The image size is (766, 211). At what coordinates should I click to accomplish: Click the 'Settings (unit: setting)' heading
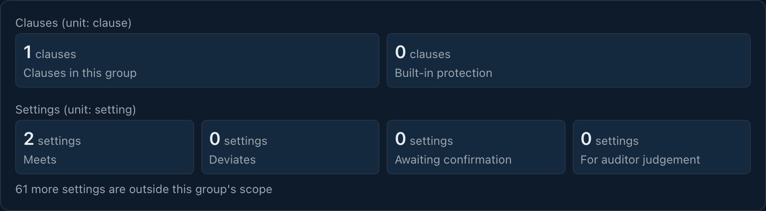point(76,110)
